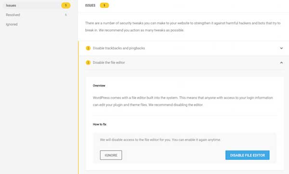Click the DISABLE FILE EDITOR button

click(x=248, y=155)
